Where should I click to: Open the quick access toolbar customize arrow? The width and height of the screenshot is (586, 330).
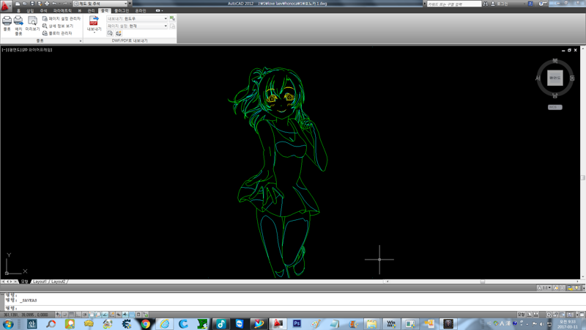[130, 4]
